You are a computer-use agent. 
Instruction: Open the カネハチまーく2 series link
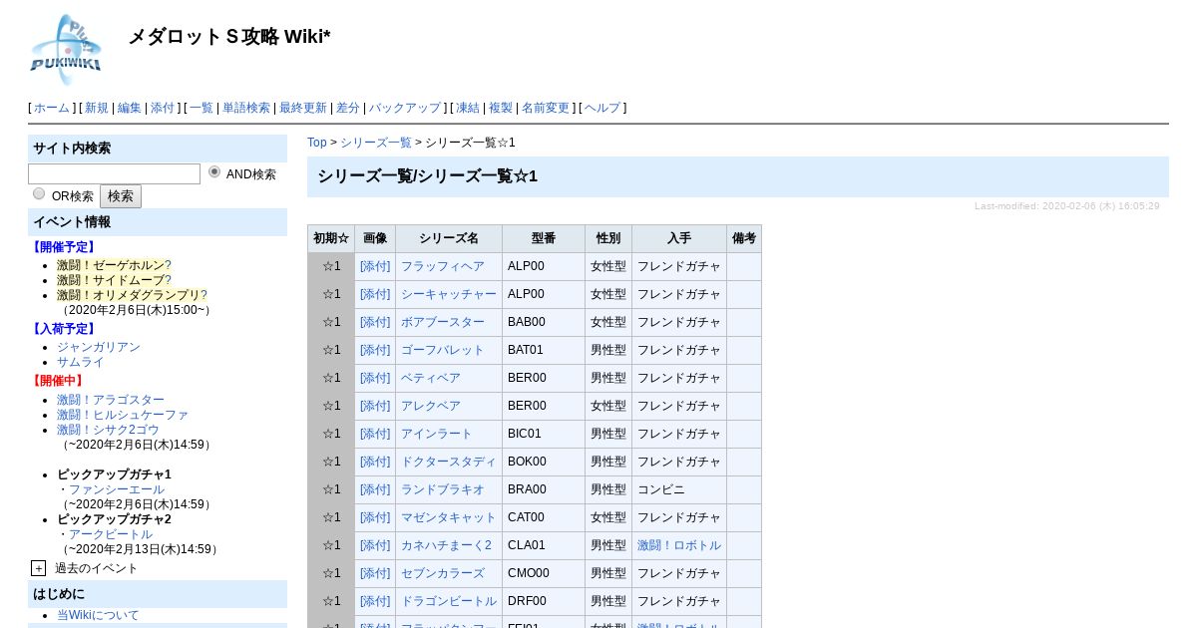click(447, 545)
